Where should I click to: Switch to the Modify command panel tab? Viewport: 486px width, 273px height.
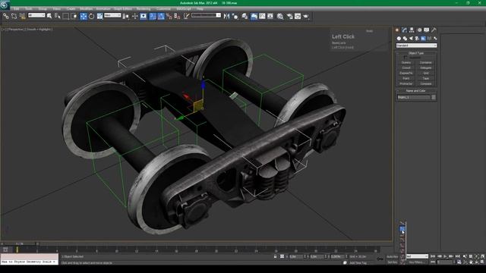(405, 30)
